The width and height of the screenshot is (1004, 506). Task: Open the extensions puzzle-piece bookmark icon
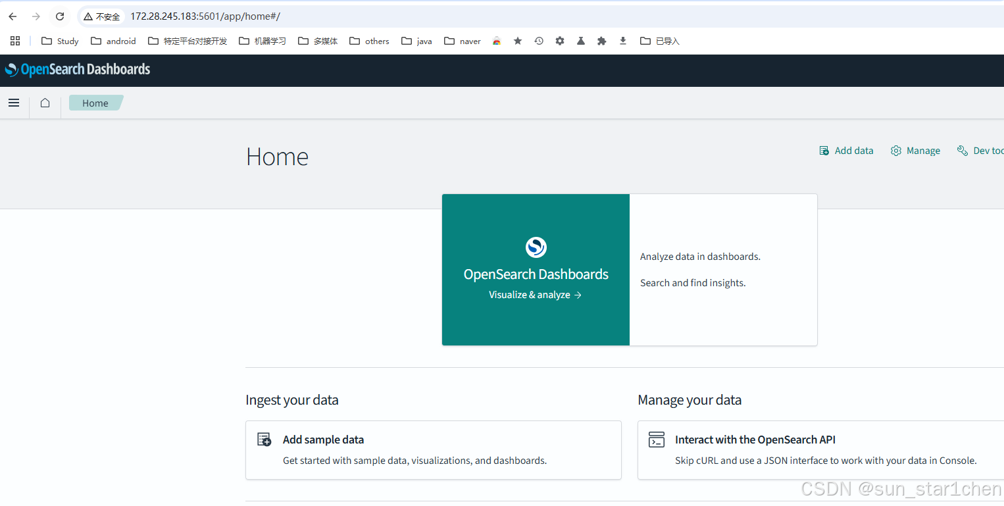point(601,41)
